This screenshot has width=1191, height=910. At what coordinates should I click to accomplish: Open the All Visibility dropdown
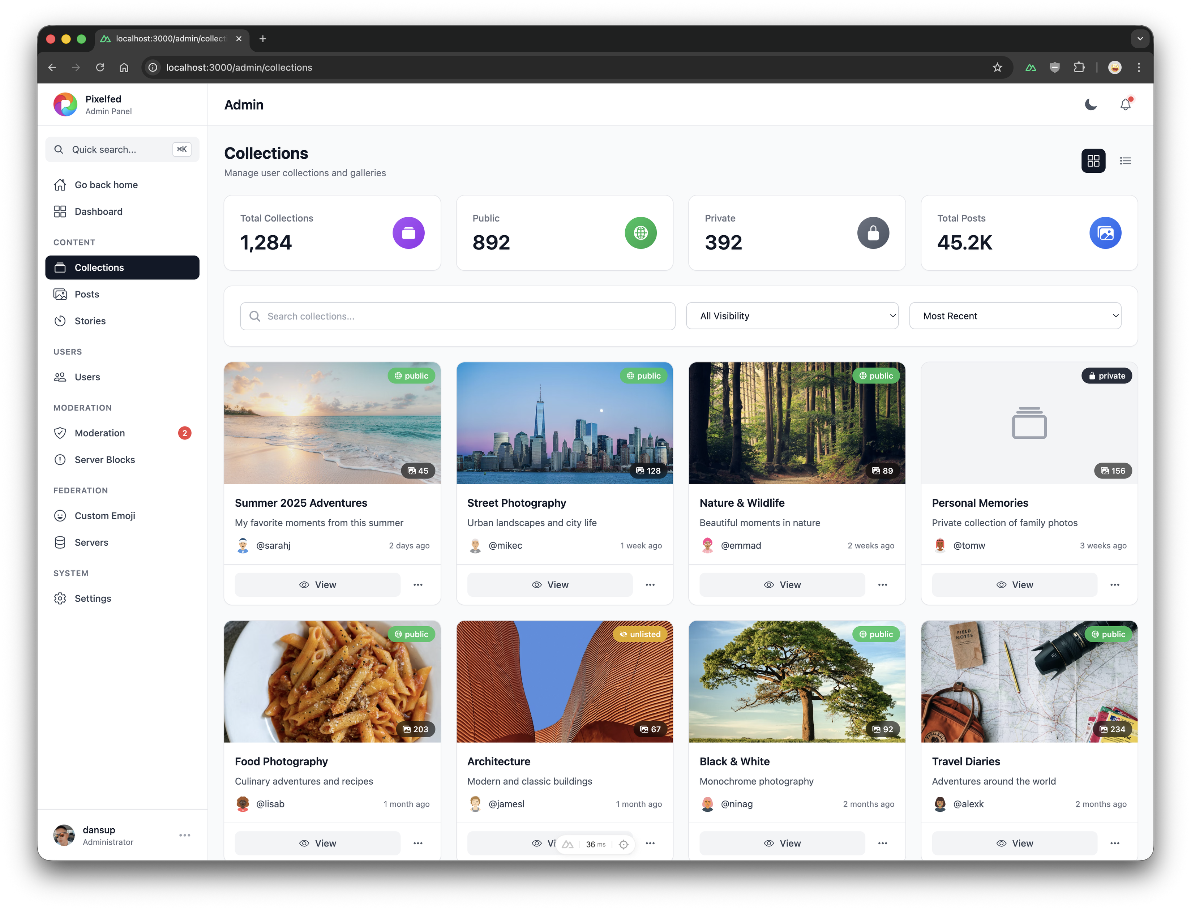[792, 316]
